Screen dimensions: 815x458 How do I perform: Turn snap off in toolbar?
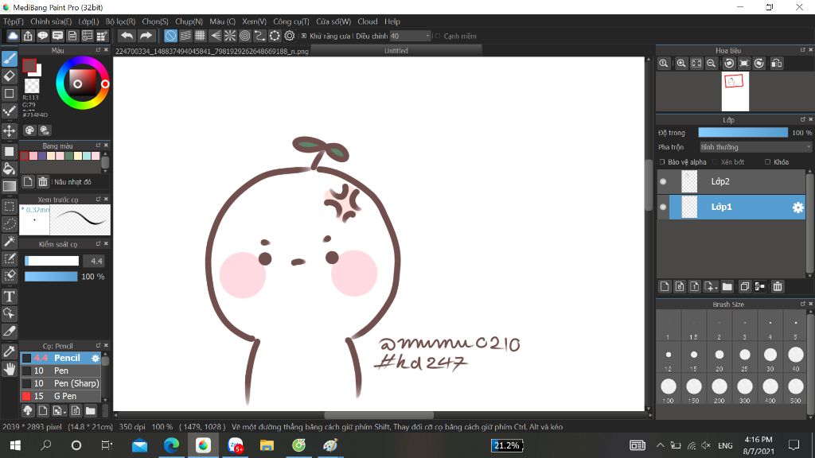(170, 36)
